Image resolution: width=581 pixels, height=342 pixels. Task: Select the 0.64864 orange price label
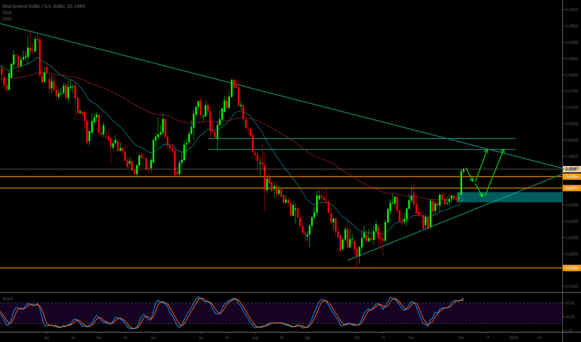point(571,177)
